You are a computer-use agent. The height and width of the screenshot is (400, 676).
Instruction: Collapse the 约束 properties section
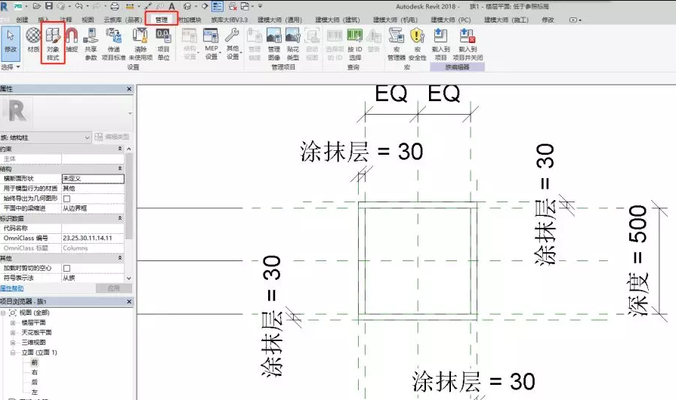coord(120,149)
